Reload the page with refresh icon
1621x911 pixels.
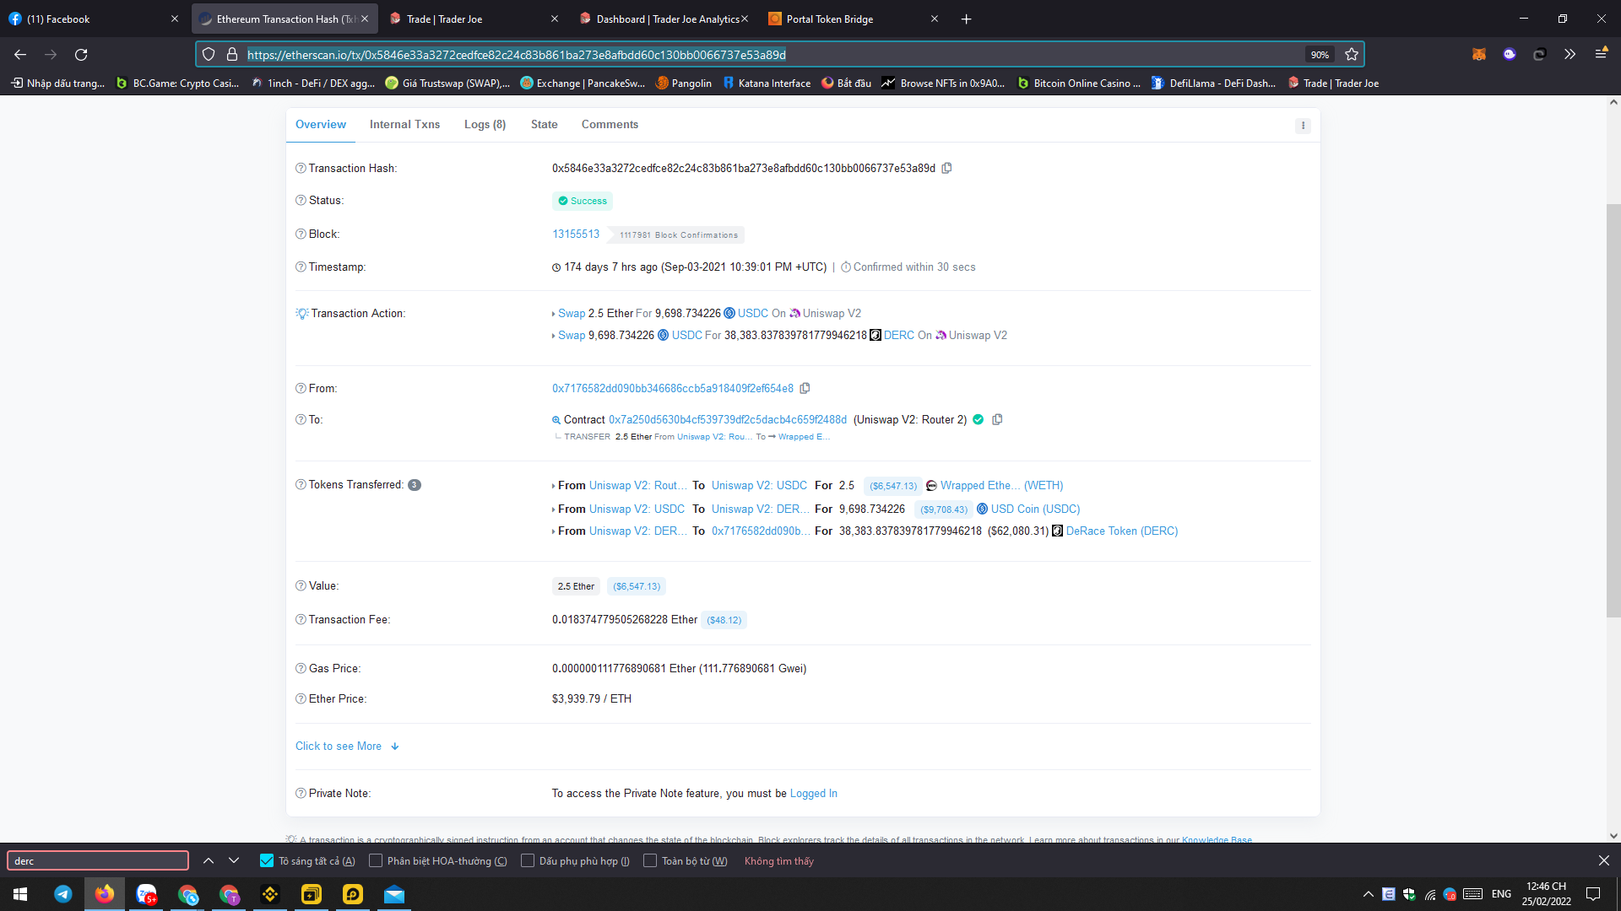click(x=81, y=54)
